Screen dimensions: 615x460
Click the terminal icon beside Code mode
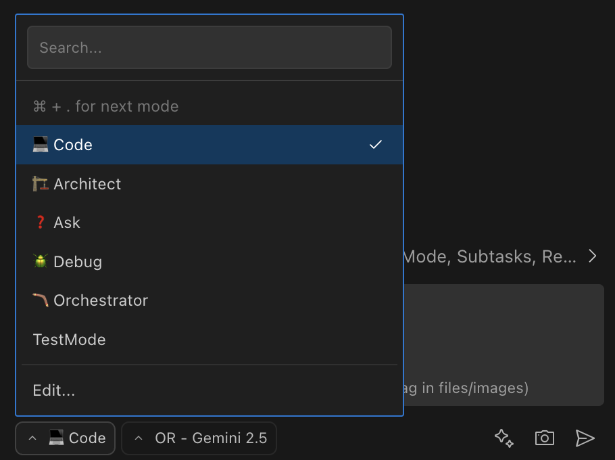click(x=41, y=144)
